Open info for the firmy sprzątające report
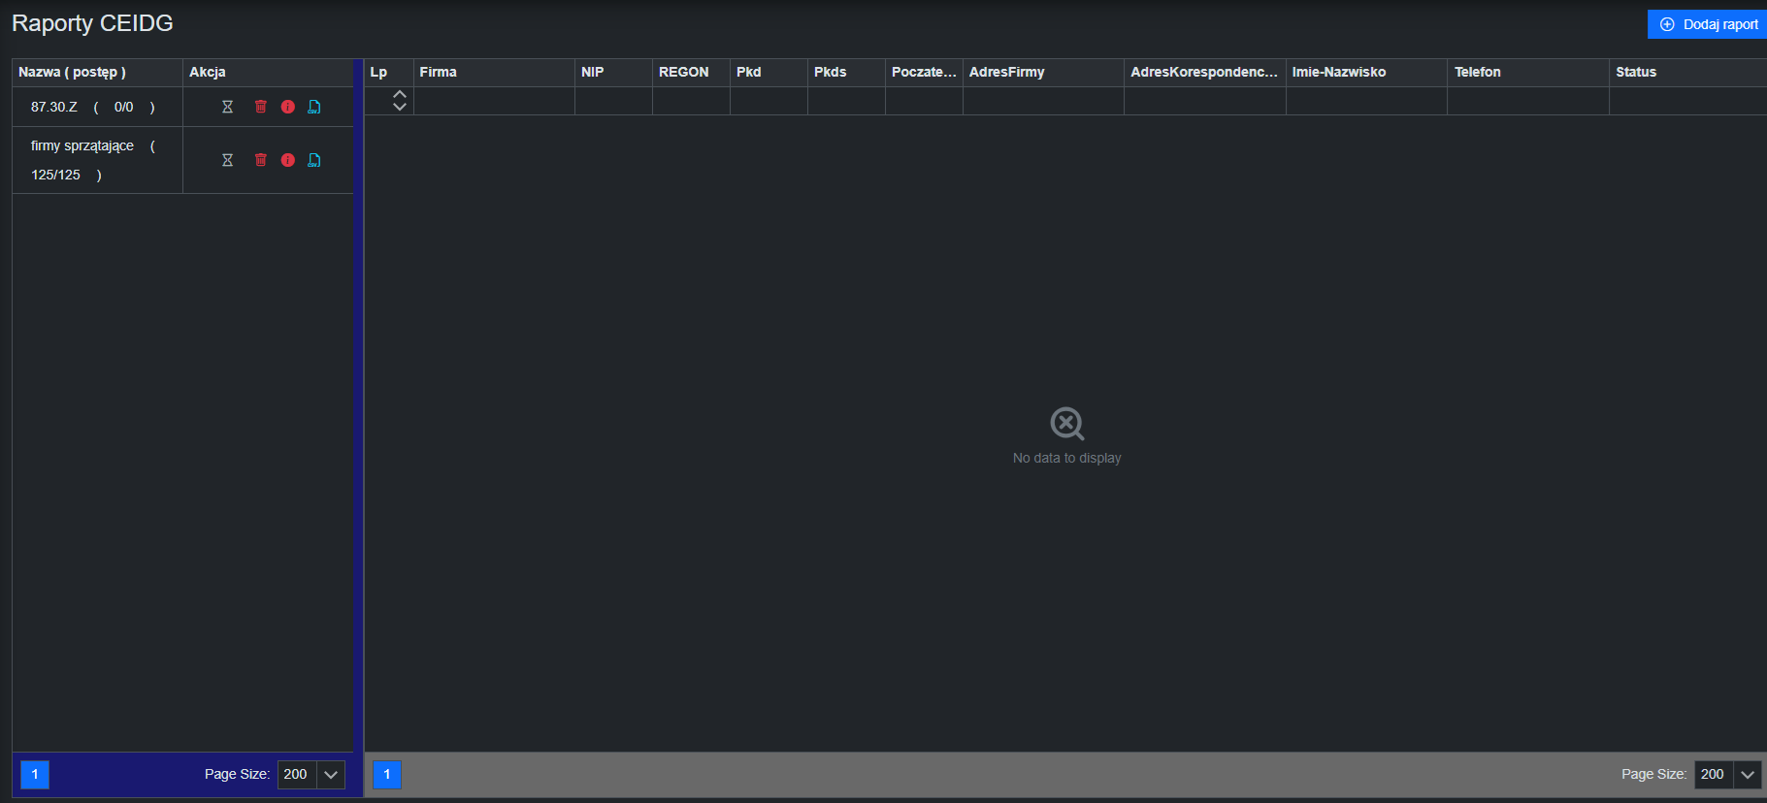The height and width of the screenshot is (803, 1767). click(x=288, y=160)
